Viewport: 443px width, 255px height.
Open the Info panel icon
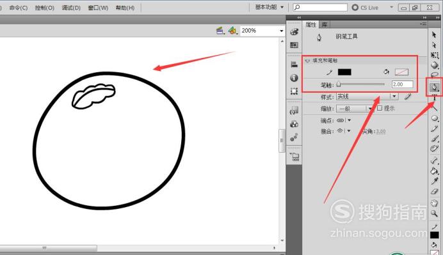click(294, 77)
